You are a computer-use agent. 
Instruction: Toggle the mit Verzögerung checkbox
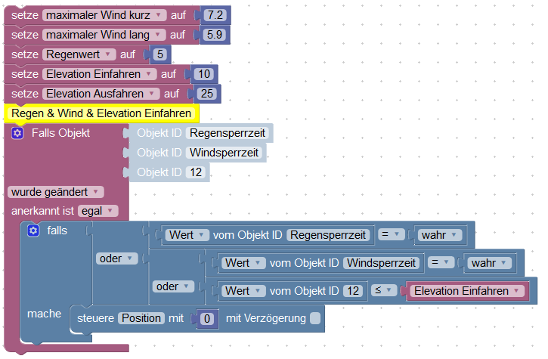pos(315,318)
